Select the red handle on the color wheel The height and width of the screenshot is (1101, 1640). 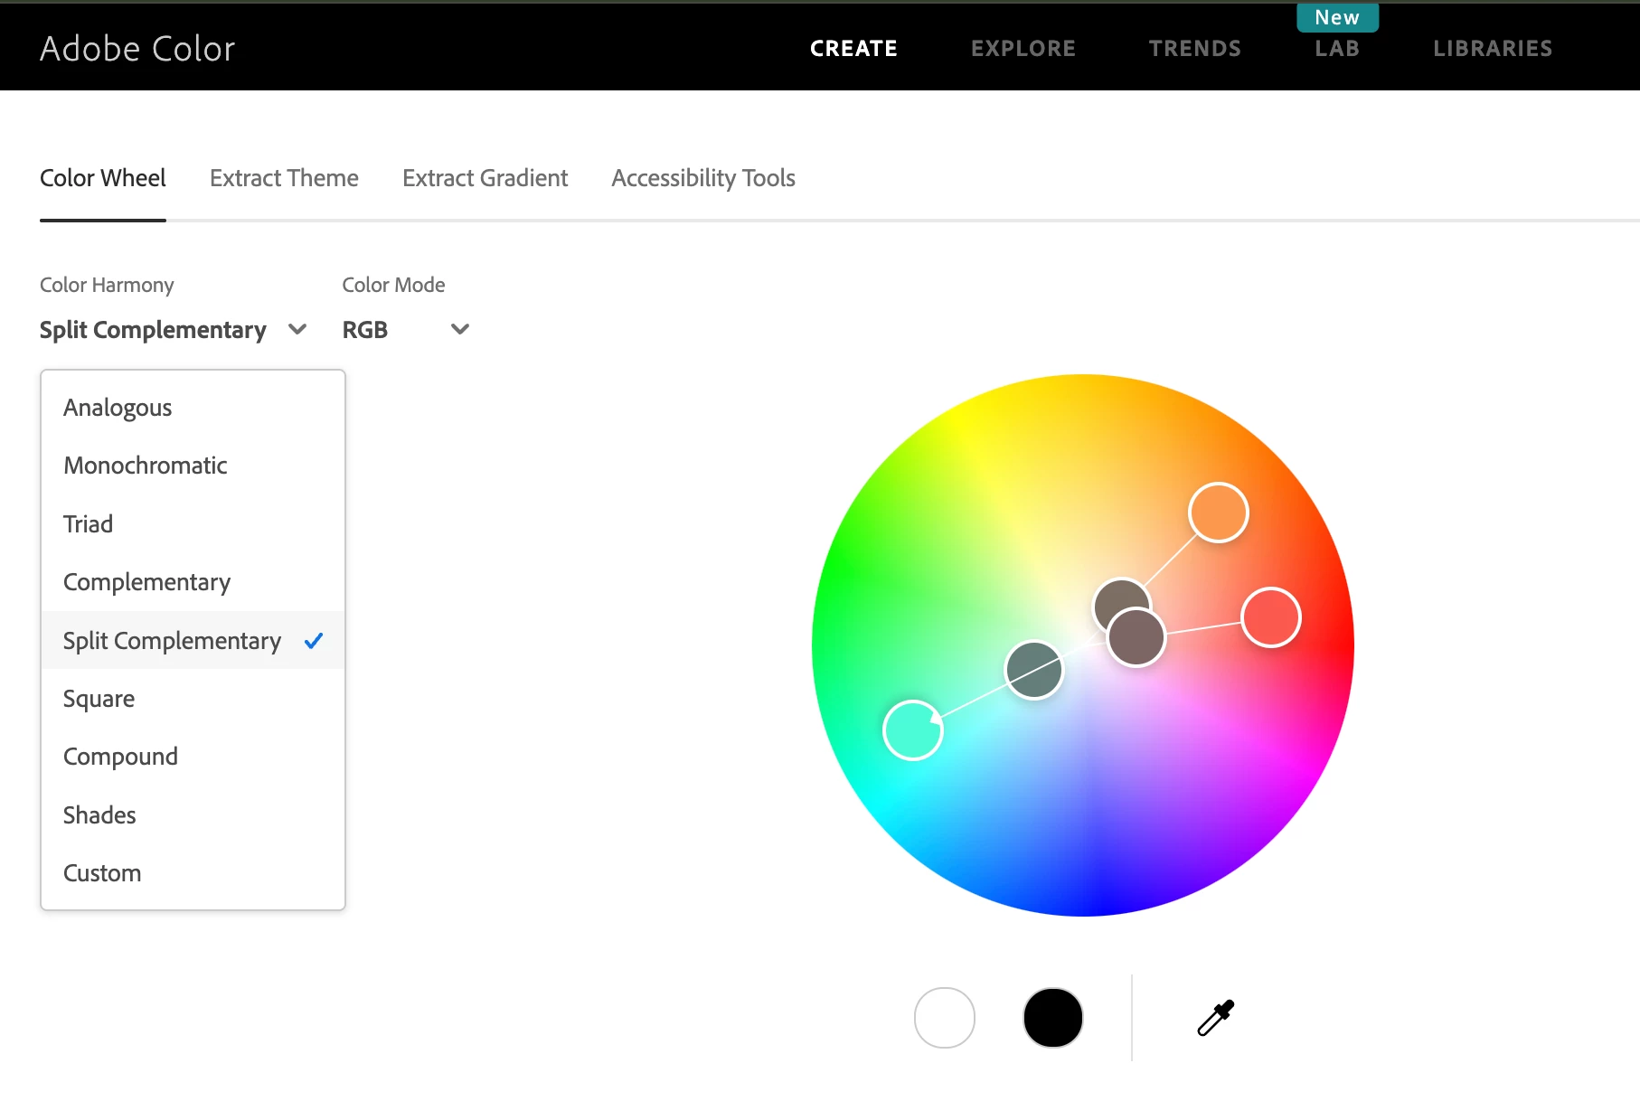[x=1271, y=617]
